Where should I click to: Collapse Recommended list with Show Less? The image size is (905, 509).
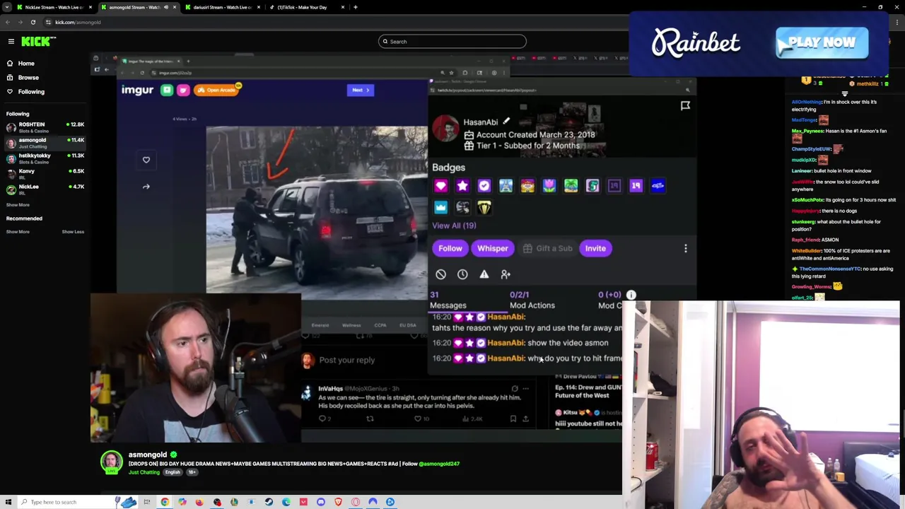pos(73,231)
